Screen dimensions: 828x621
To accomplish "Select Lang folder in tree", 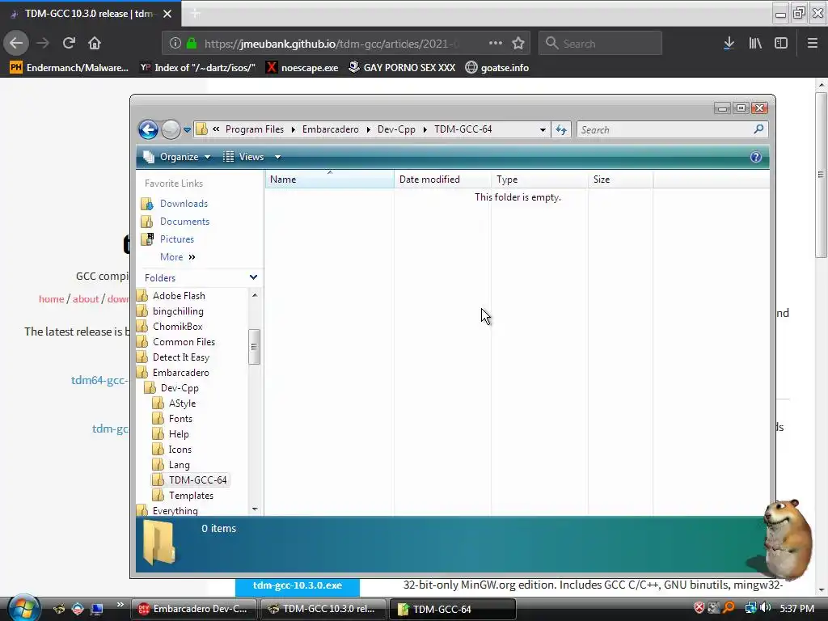I will pyautogui.click(x=179, y=465).
